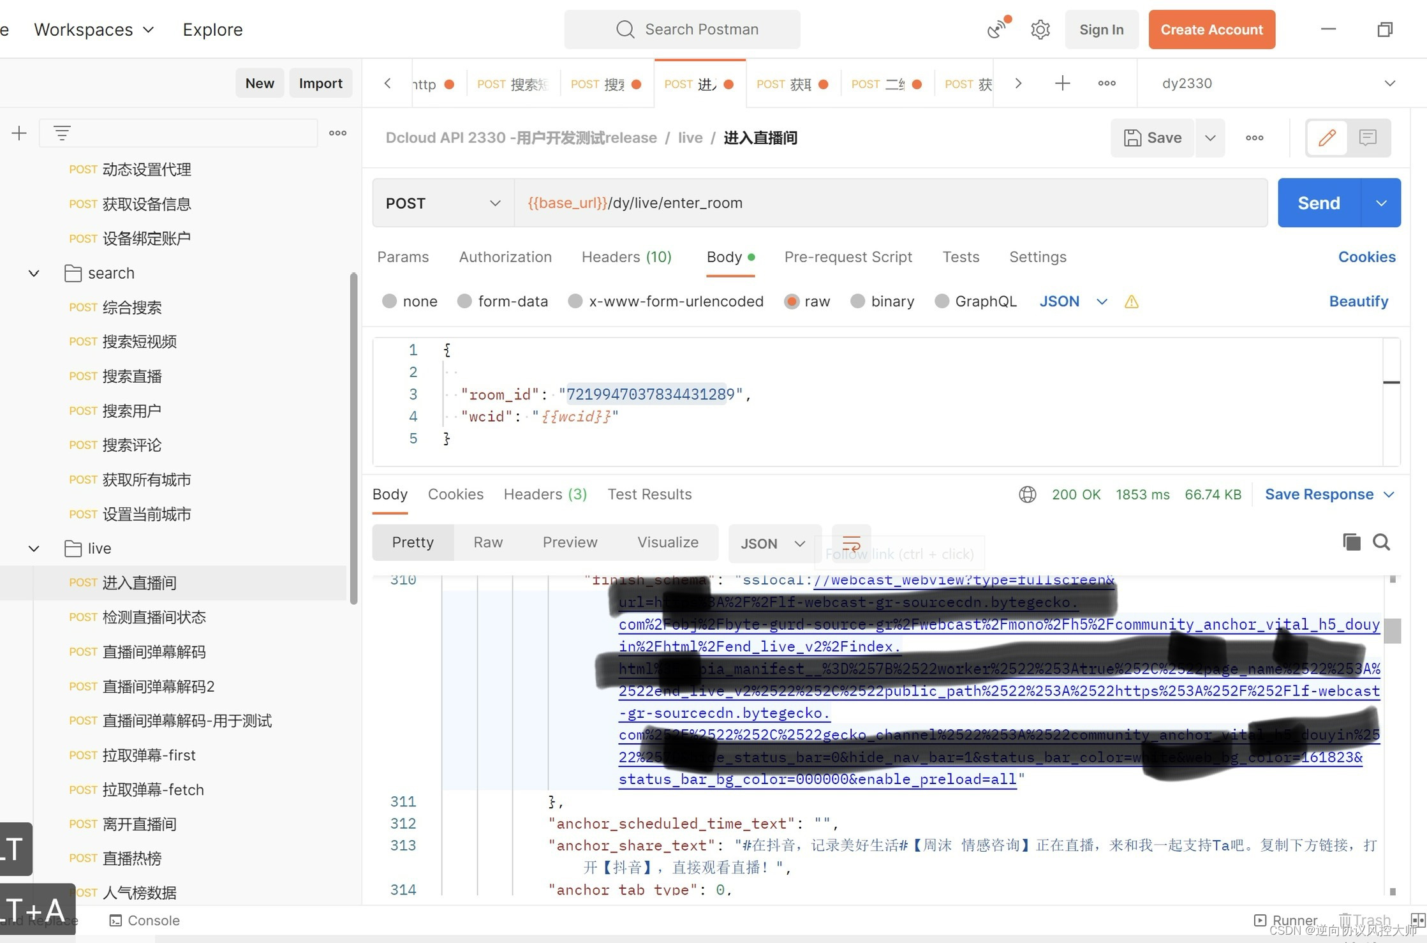This screenshot has width=1427, height=943.
Task: Open the Tests tab
Action: click(961, 257)
